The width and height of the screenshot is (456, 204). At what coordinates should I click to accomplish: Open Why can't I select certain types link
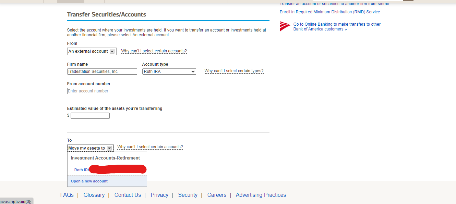click(234, 71)
